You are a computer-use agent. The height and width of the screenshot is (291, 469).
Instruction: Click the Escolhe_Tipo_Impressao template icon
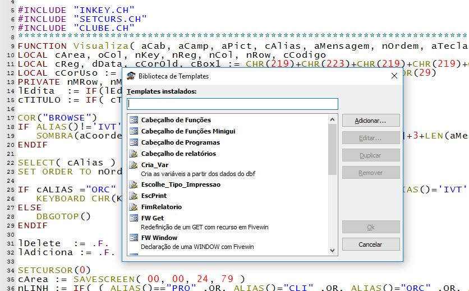click(134, 184)
